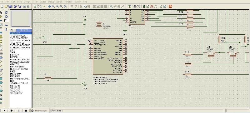Open the Debug menu
Image resolution: width=250 pixels, height=113 pixels.
pos(51,2)
